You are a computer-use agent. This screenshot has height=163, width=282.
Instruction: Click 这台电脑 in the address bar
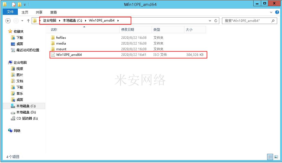click(x=50, y=21)
